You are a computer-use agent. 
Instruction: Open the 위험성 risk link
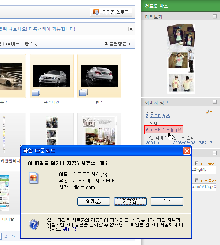point(70,229)
